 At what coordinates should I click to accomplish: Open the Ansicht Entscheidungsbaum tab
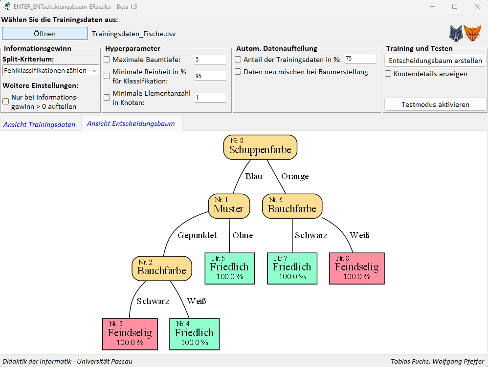(x=131, y=123)
